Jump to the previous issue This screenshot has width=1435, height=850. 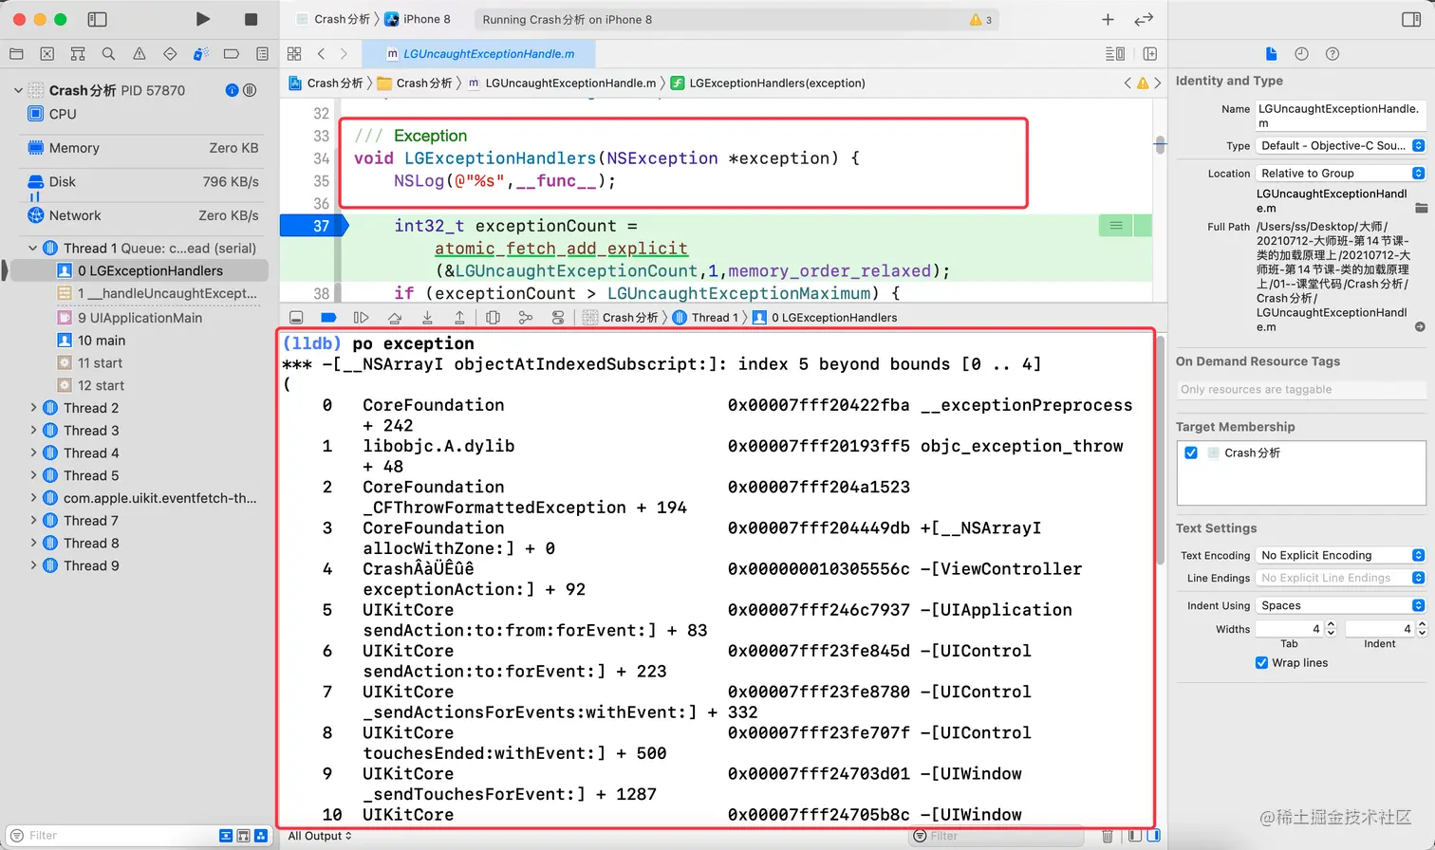[1127, 83]
